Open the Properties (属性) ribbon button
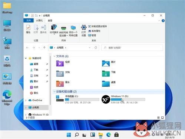 (28, 29)
